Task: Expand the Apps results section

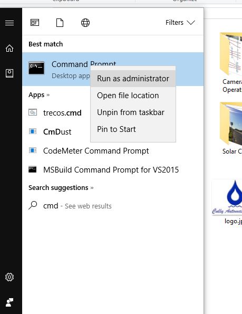Action: point(39,94)
